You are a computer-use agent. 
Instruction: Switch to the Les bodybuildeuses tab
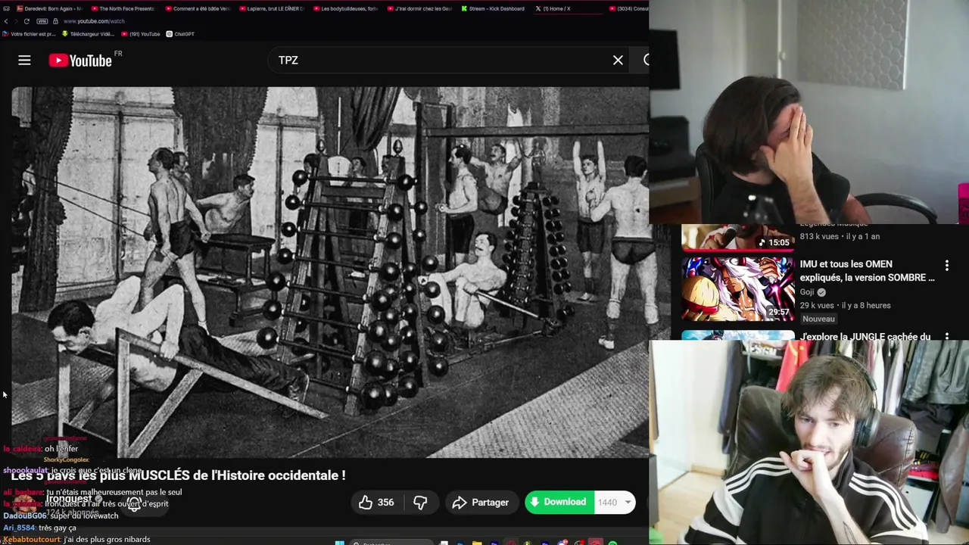point(345,8)
